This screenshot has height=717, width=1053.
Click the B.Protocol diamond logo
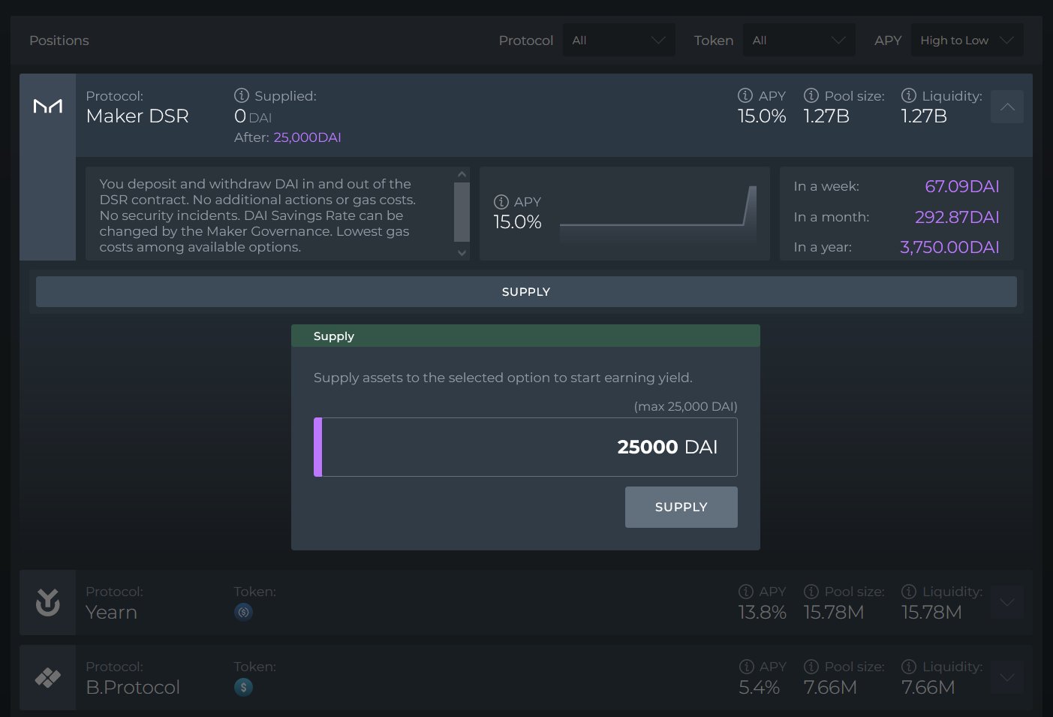click(x=47, y=677)
